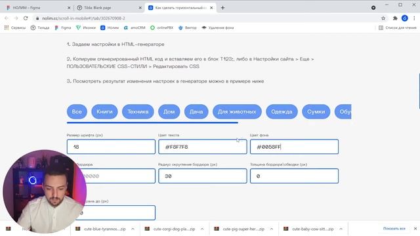Select the Техника category pill
Viewport: 420px width, 236px height.
point(138,111)
